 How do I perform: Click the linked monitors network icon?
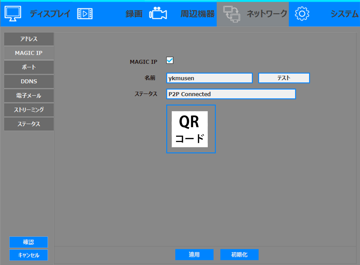pos(232,14)
